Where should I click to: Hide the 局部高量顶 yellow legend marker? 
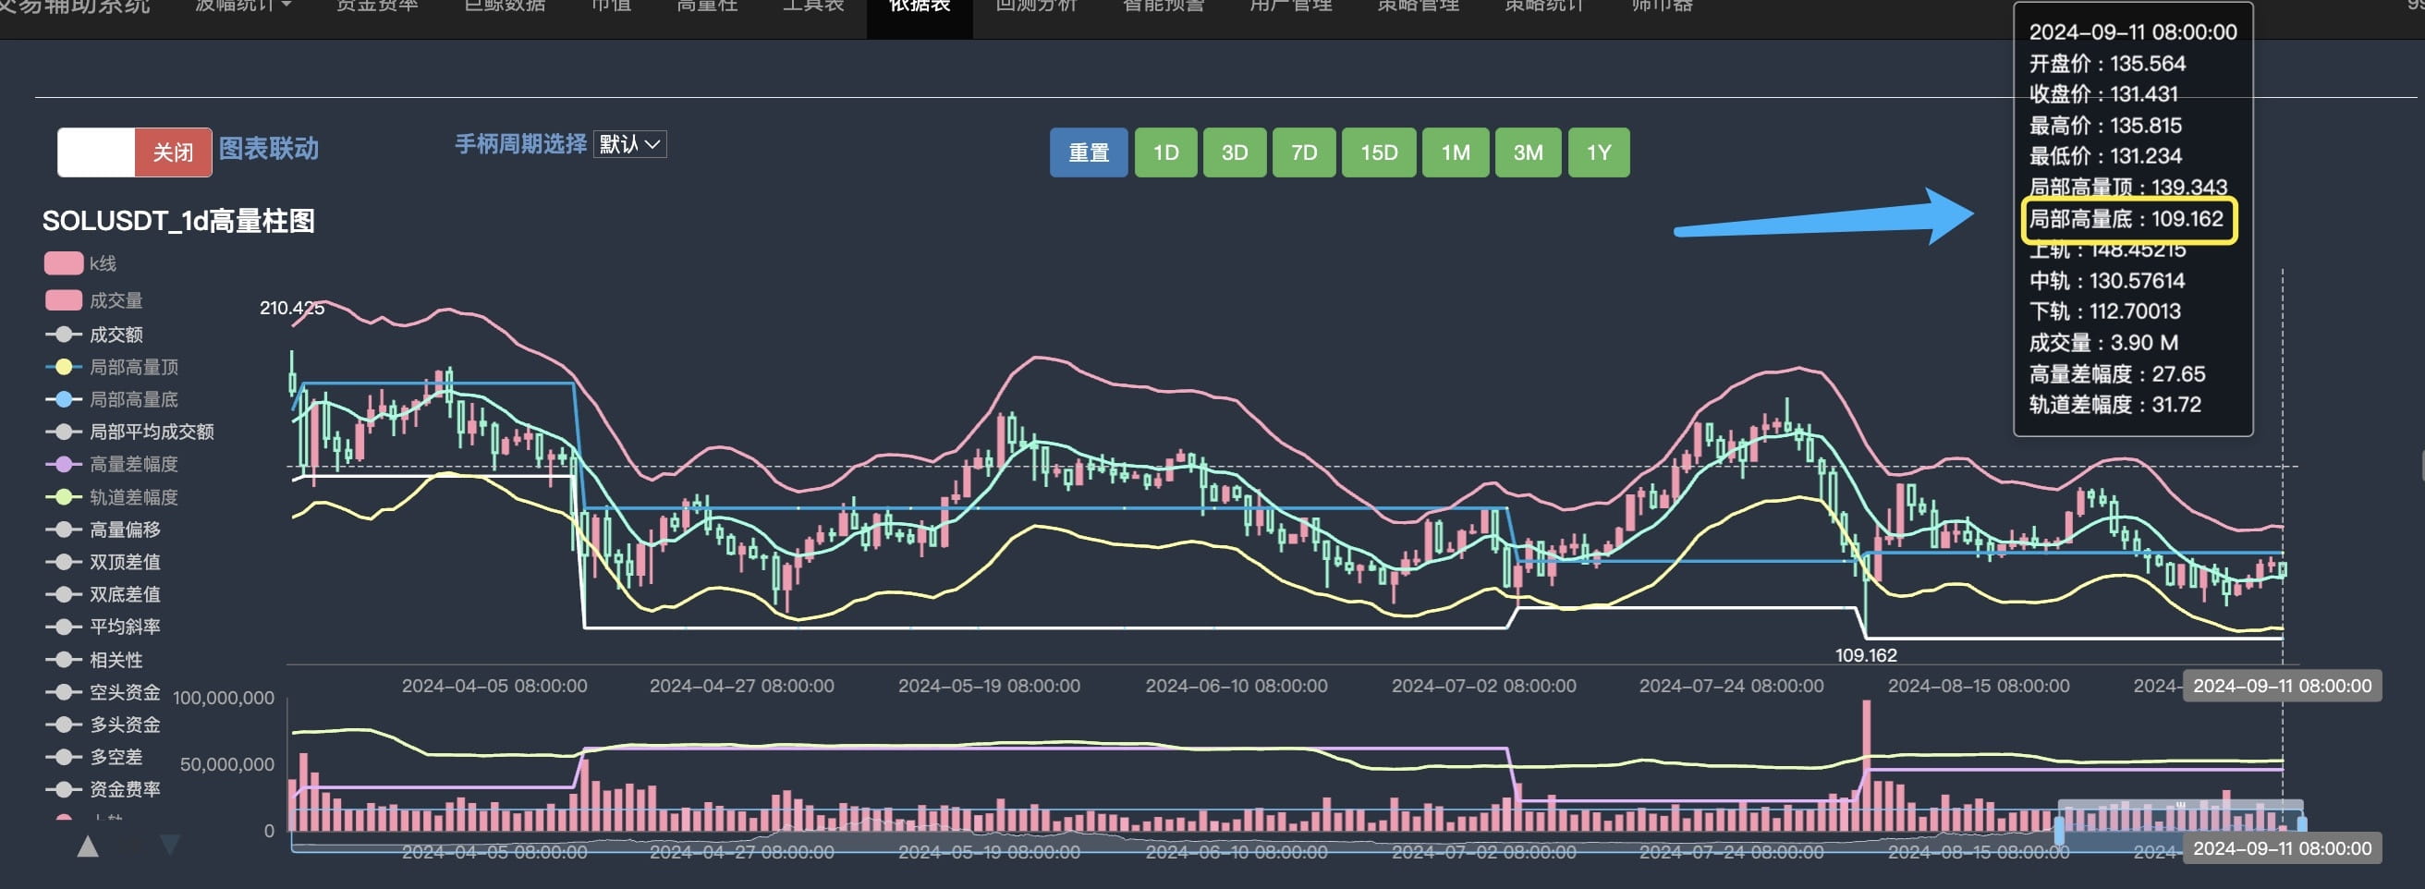point(63,367)
